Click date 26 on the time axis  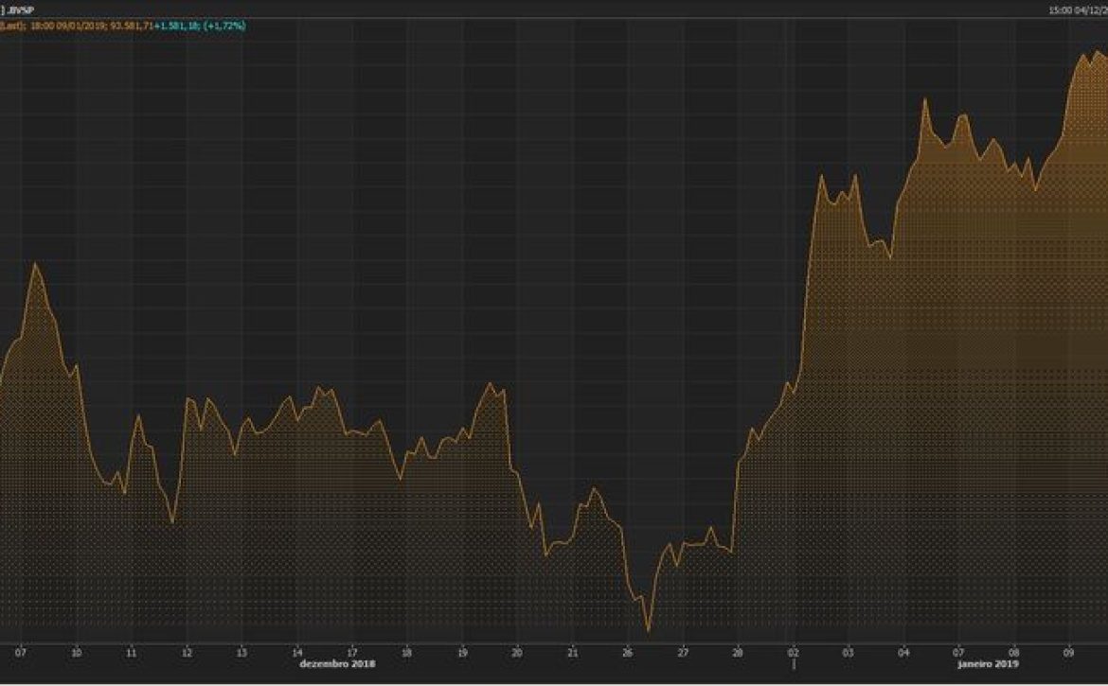click(x=627, y=652)
